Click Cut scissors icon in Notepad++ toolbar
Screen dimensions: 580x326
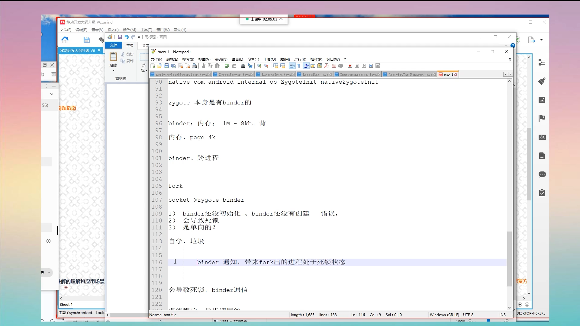203,66
